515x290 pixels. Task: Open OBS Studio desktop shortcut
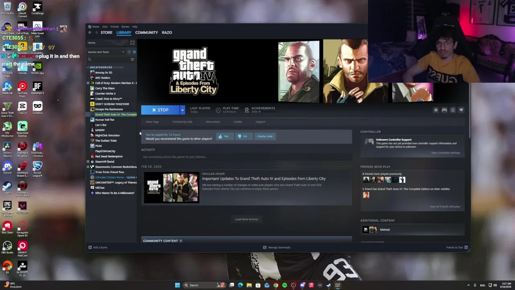pyautogui.click(x=7, y=247)
